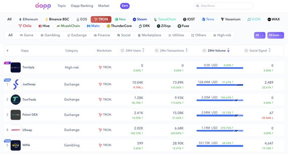
Task: Select All in blockchain filter row
Action: point(9,19)
